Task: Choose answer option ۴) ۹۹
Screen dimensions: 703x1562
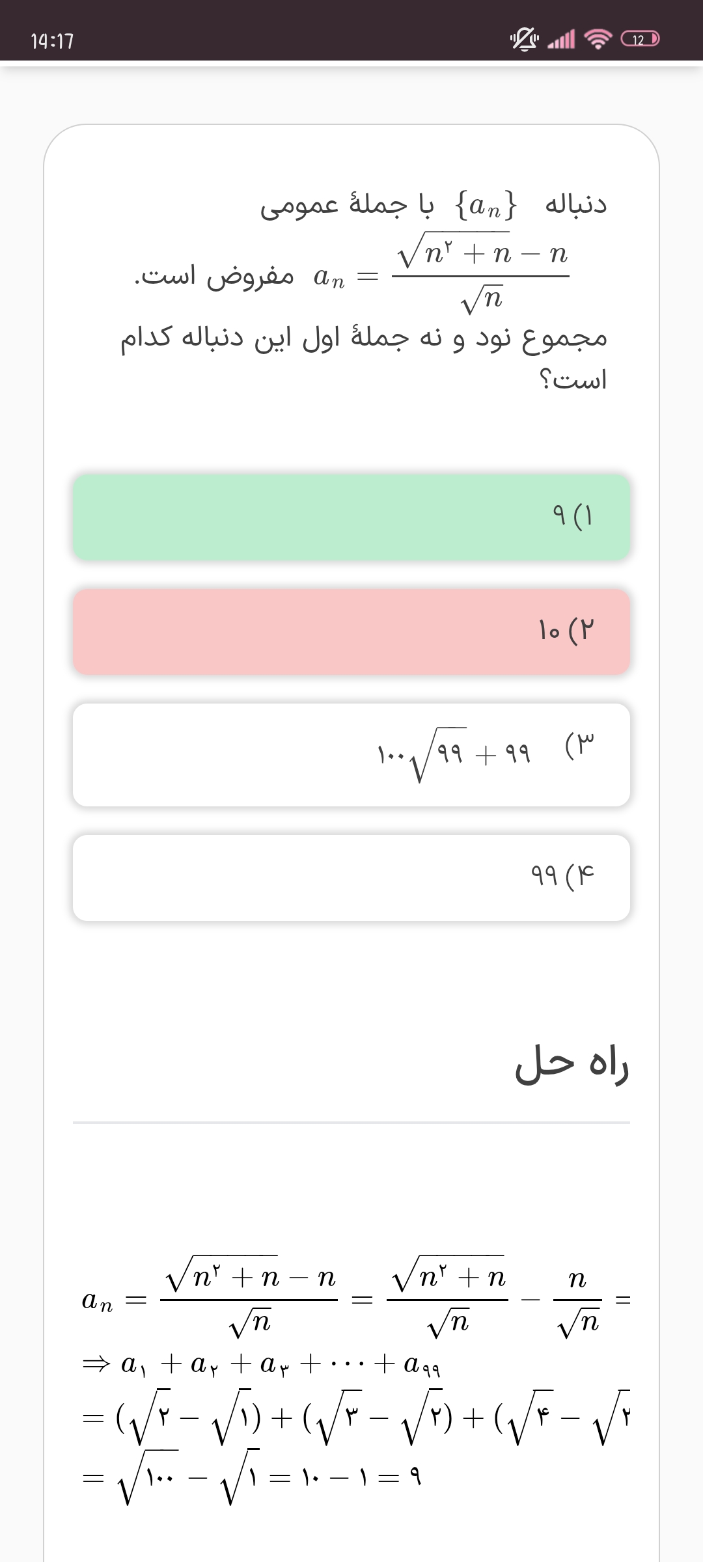Action: (351, 877)
